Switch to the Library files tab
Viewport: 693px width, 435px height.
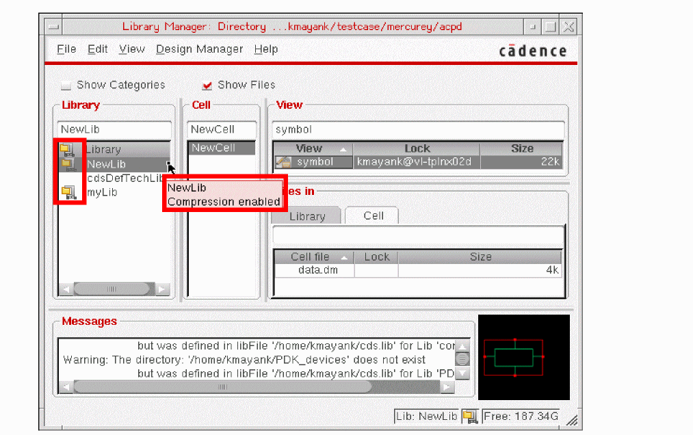pos(306,216)
